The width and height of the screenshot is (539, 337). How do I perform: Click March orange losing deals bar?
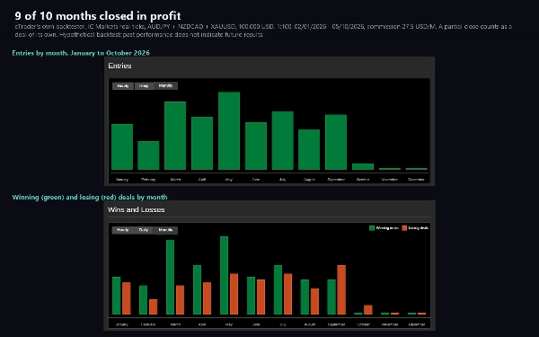181,300
